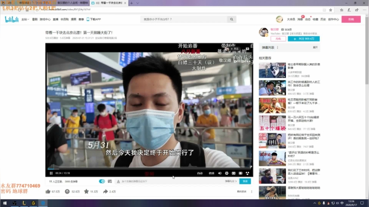Click the browser favorites list icon
Image resolution: width=369 pixels, height=207 pixels.
click(x=341, y=10)
